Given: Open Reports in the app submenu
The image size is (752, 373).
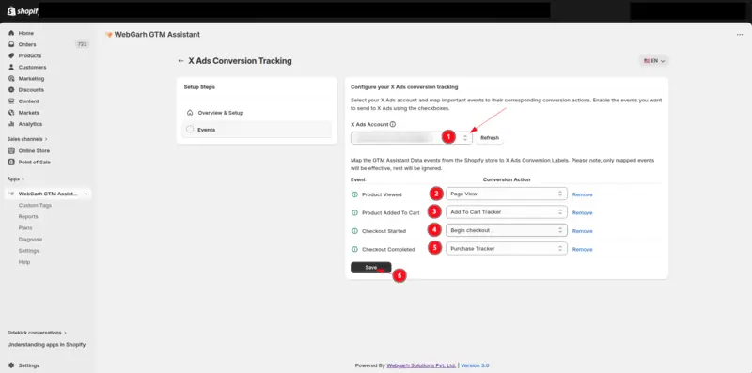Looking at the screenshot, I should [28, 217].
